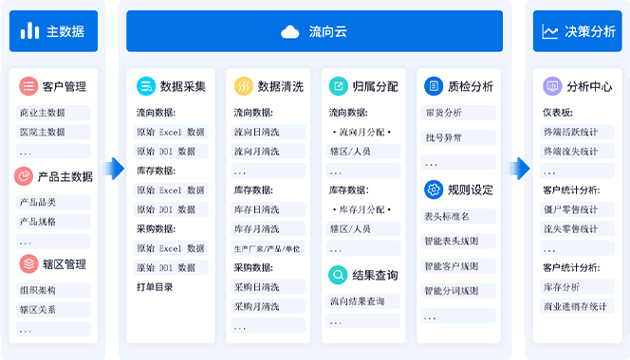
Task: Pick the 流失零售统计 entry
Action: [x=578, y=228]
